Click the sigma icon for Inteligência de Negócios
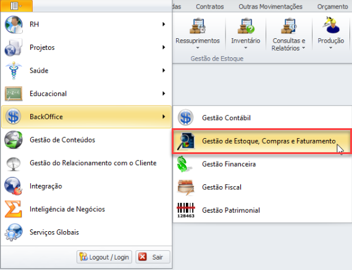 coord(14,209)
